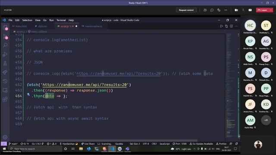Open the Testing flask view
276x155 pixels.
5,63
